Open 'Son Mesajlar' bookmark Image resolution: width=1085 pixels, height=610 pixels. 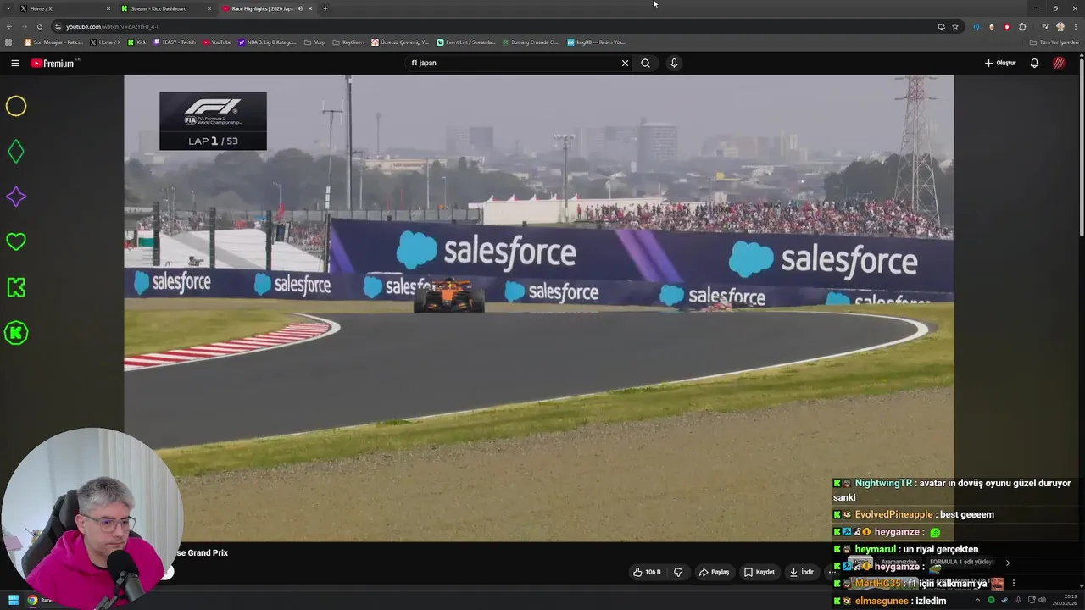click(x=53, y=42)
